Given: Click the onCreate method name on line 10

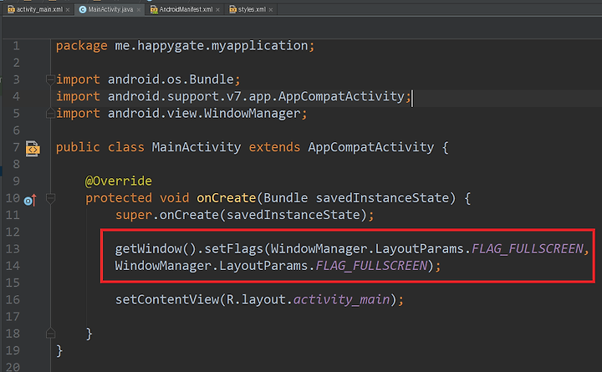Looking at the screenshot, I should (x=226, y=198).
